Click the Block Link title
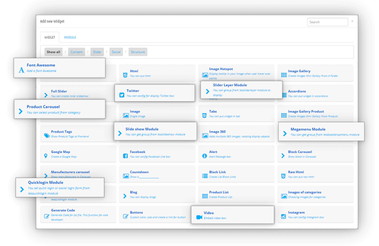The height and width of the screenshot is (246, 379). point(217,172)
